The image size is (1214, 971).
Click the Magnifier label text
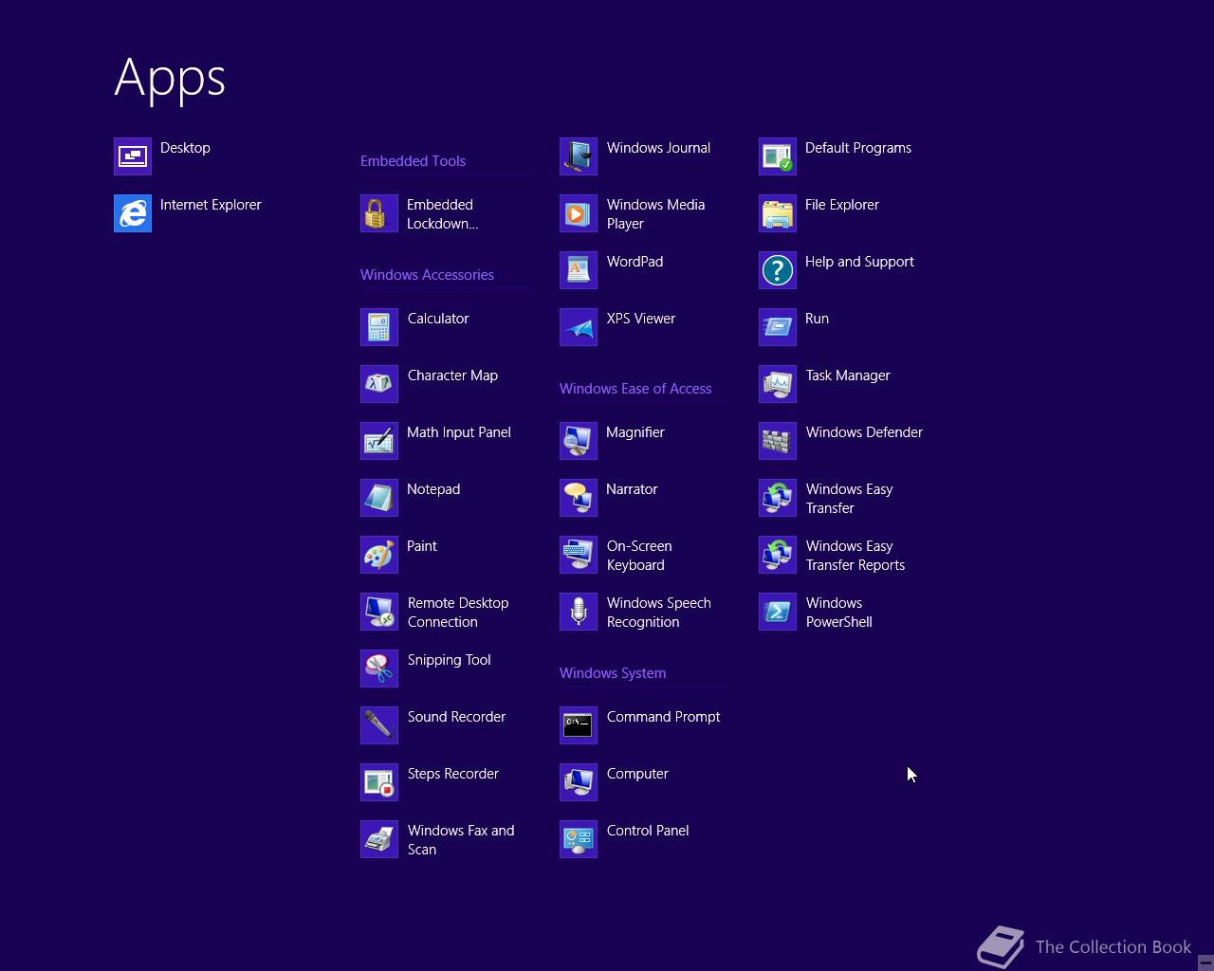pos(635,432)
